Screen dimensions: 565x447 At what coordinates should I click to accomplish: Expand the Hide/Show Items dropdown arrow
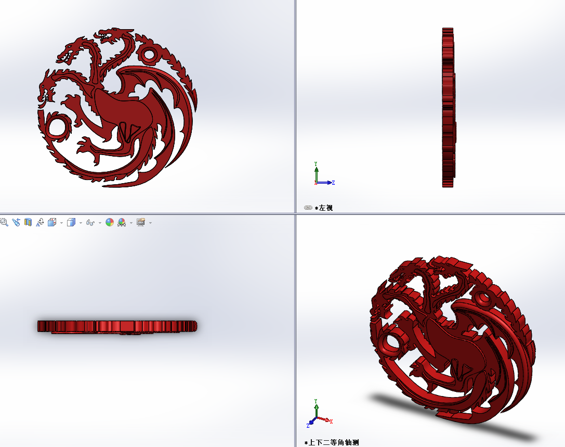tap(100, 223)
